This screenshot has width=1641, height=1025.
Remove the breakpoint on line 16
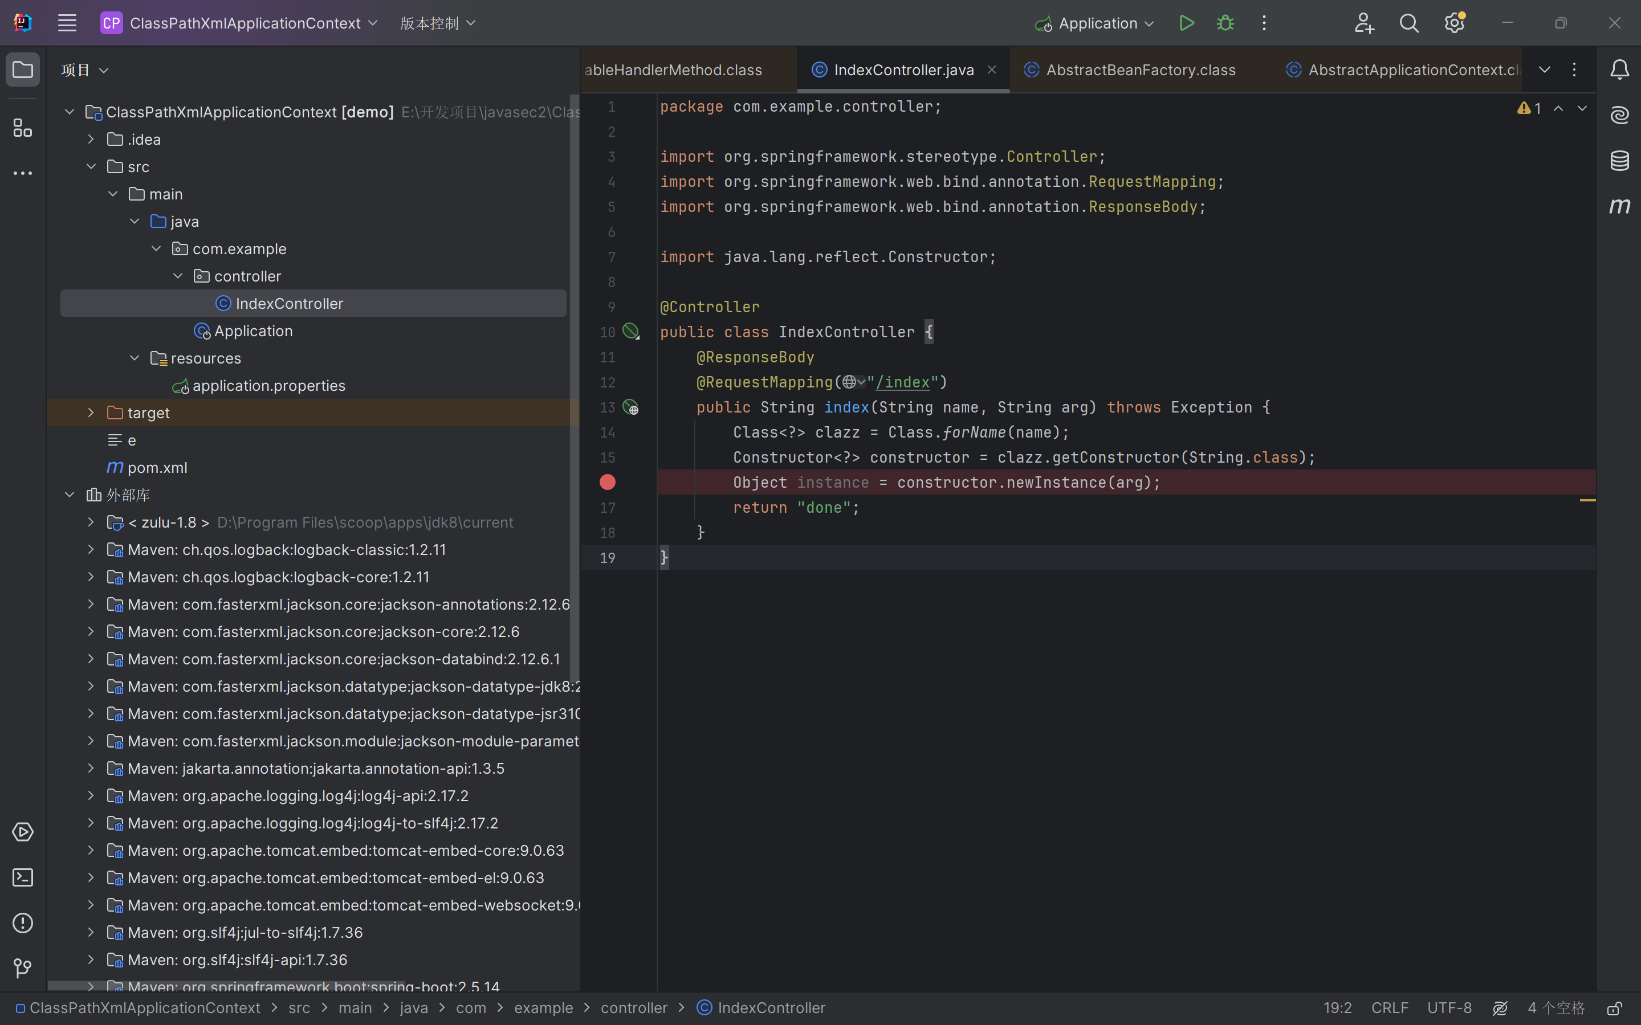click(x=608, y=482)
